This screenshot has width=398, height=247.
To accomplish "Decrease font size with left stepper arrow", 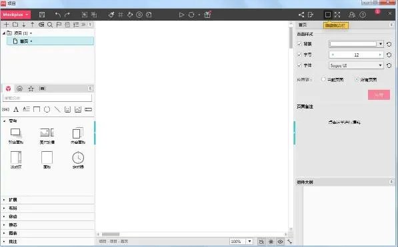I will [333, 55].
